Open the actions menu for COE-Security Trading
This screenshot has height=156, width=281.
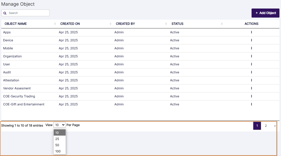pos(251,96)
